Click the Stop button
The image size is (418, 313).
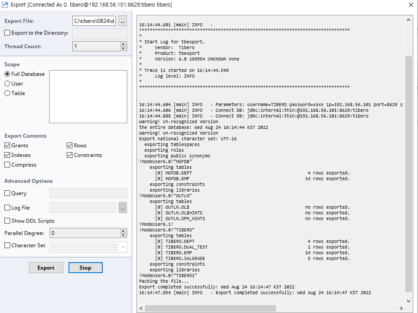(85, 268)
